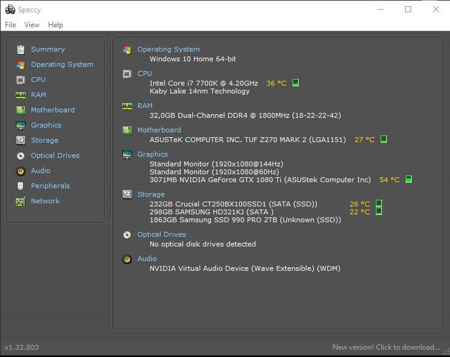Click the Operating System heading link
The width and height of the screenshot is (450, 357).
[168, 49]
